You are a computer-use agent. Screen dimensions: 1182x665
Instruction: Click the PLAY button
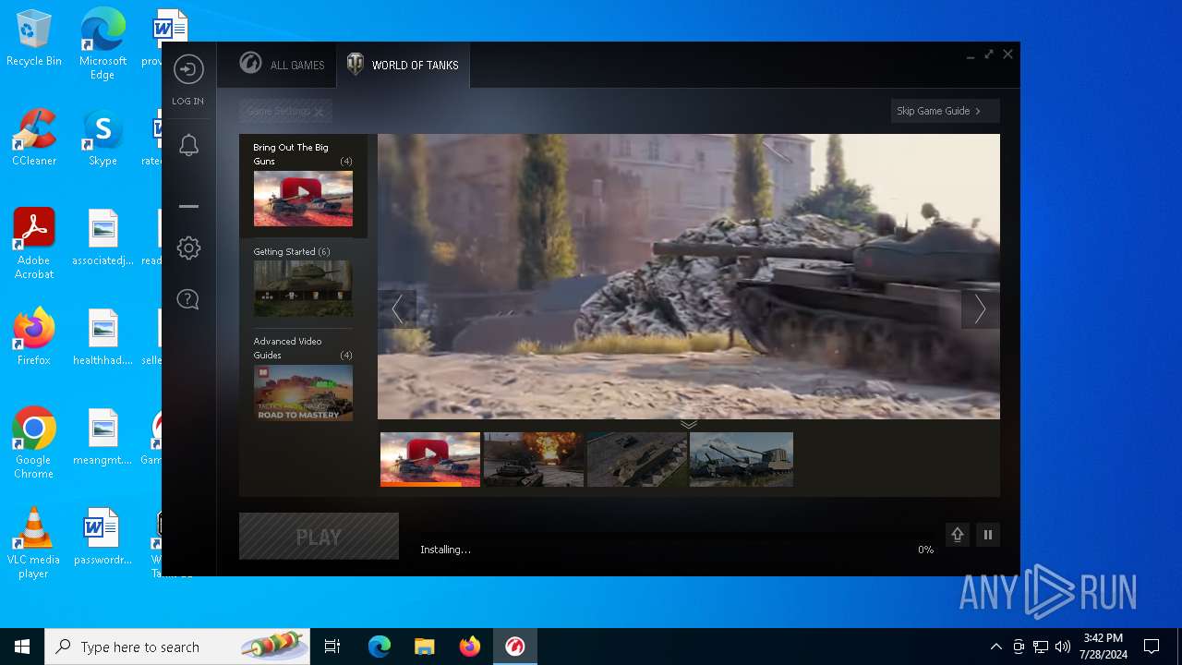[x=319, y=537]
